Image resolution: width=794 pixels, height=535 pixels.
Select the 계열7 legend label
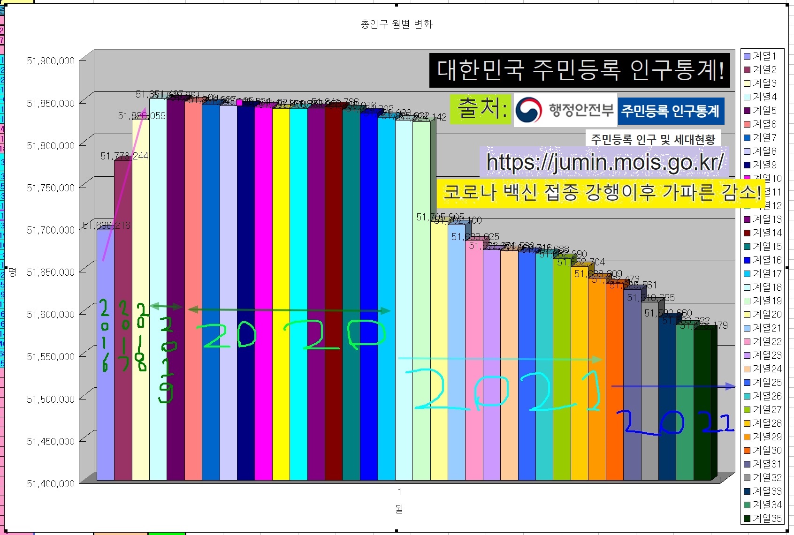coord(765,137)
